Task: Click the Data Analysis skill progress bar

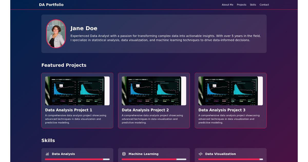Action: coord(77,159)
